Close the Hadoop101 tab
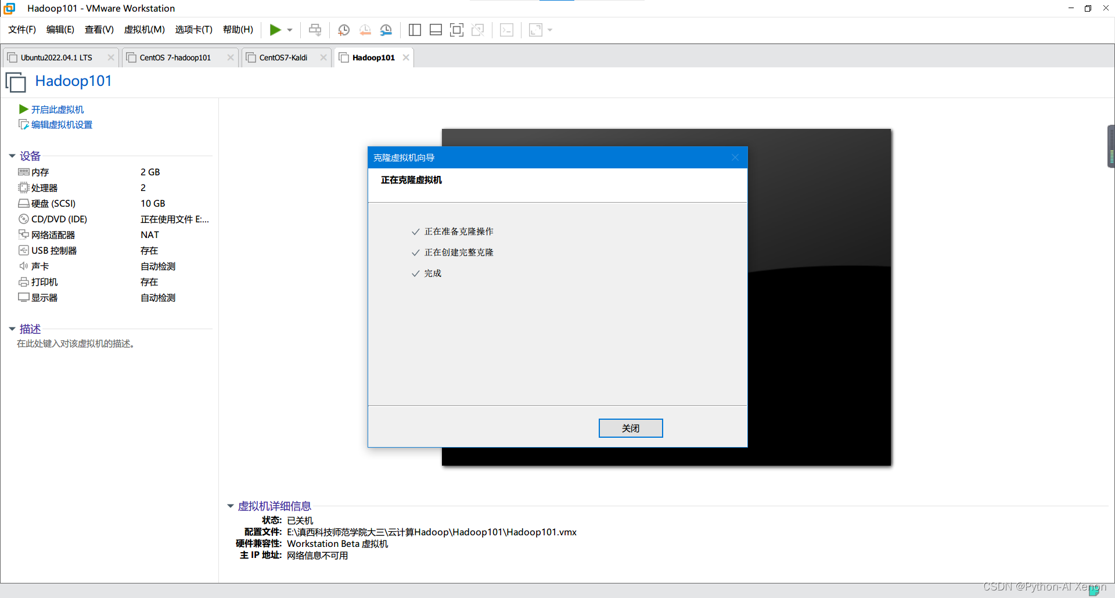Image resolution: width=1115 pixels, height=598 pixels. 406,57
